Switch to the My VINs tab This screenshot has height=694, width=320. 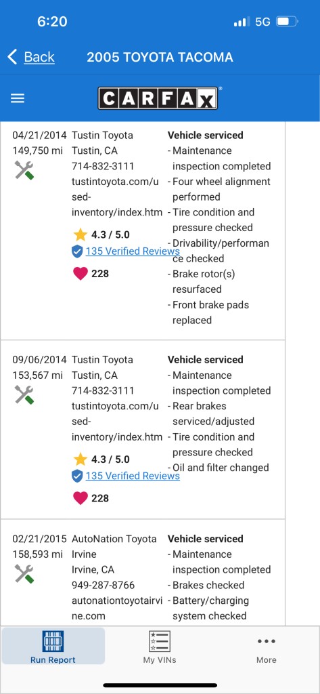(160, 647)
